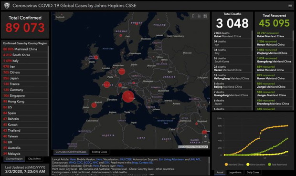The image size is (296, 176).
Task: Toggle Total Recovered series in chart legend
Action: (277, 165)
